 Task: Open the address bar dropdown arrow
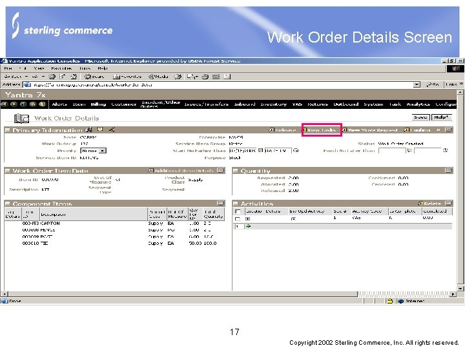pos(417,85)
